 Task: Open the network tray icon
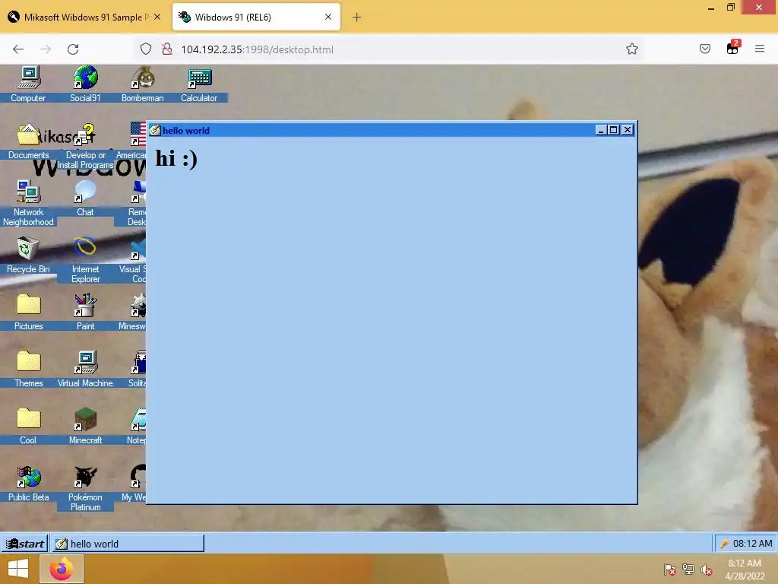(688, 570)
